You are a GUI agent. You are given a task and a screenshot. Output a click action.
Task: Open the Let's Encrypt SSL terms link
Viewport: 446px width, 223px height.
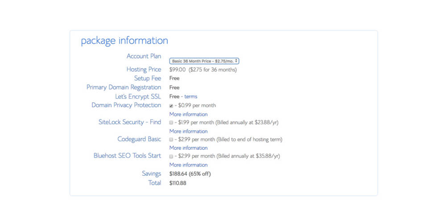pos(190,96)
